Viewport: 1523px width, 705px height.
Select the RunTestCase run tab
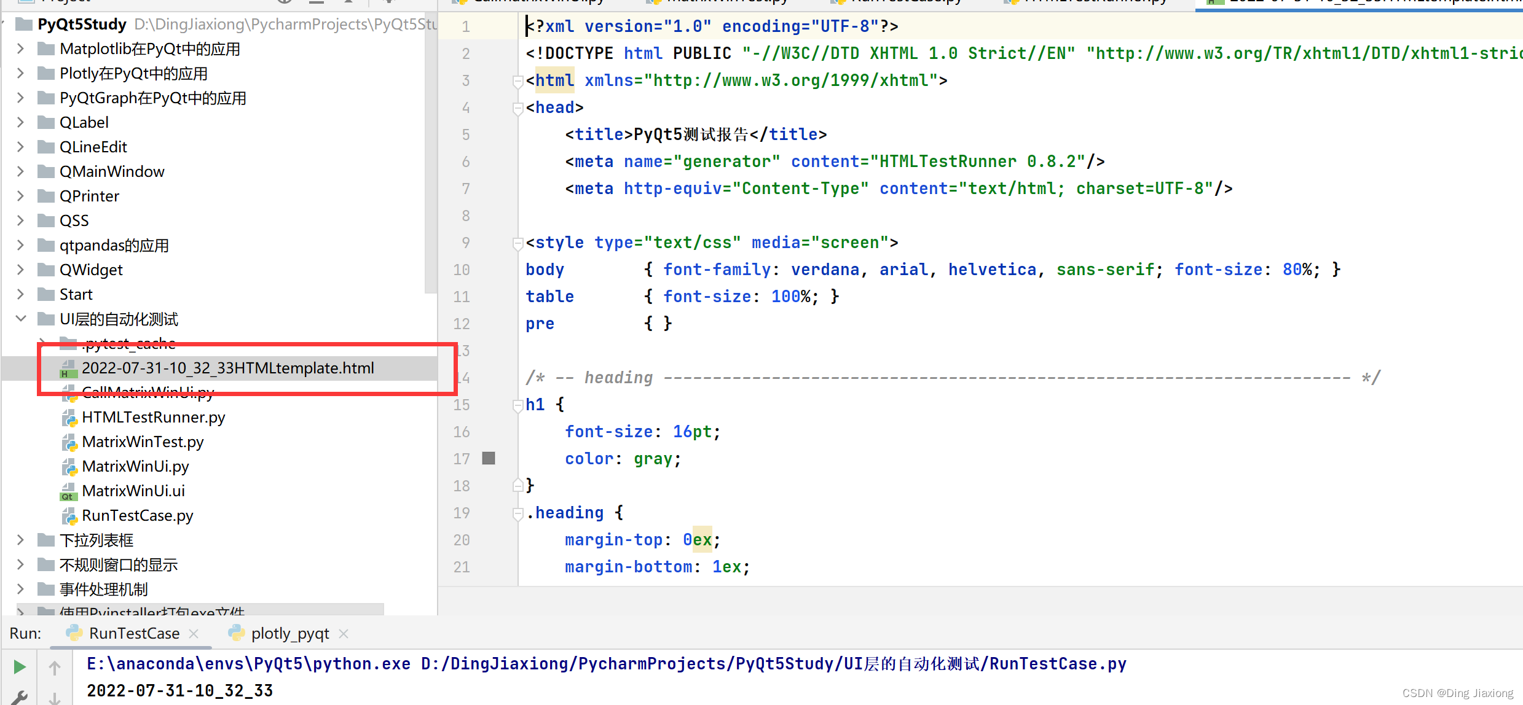(x=133, y=633)
